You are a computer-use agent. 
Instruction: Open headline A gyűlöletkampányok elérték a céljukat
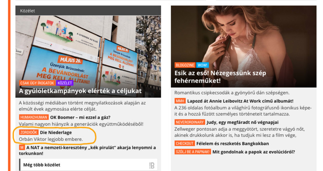pyautogui.click(x=80, y=91)
